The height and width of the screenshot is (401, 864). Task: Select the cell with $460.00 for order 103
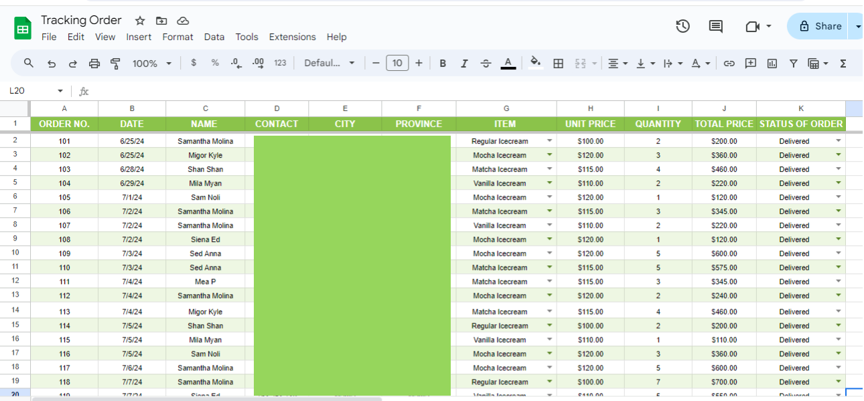[x=724, y=169]
